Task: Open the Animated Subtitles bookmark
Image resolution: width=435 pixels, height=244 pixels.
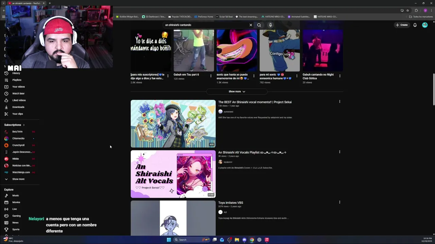Action: [299, 17]
